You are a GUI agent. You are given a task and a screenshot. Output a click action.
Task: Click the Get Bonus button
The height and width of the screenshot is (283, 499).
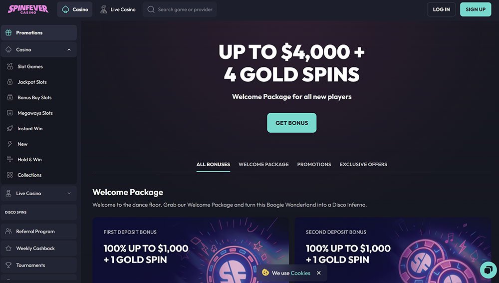pyautogui.click(x=292, y=123)
